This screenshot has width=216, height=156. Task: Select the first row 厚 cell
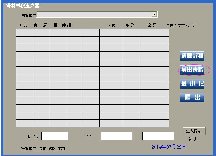(x=58, y=33)
